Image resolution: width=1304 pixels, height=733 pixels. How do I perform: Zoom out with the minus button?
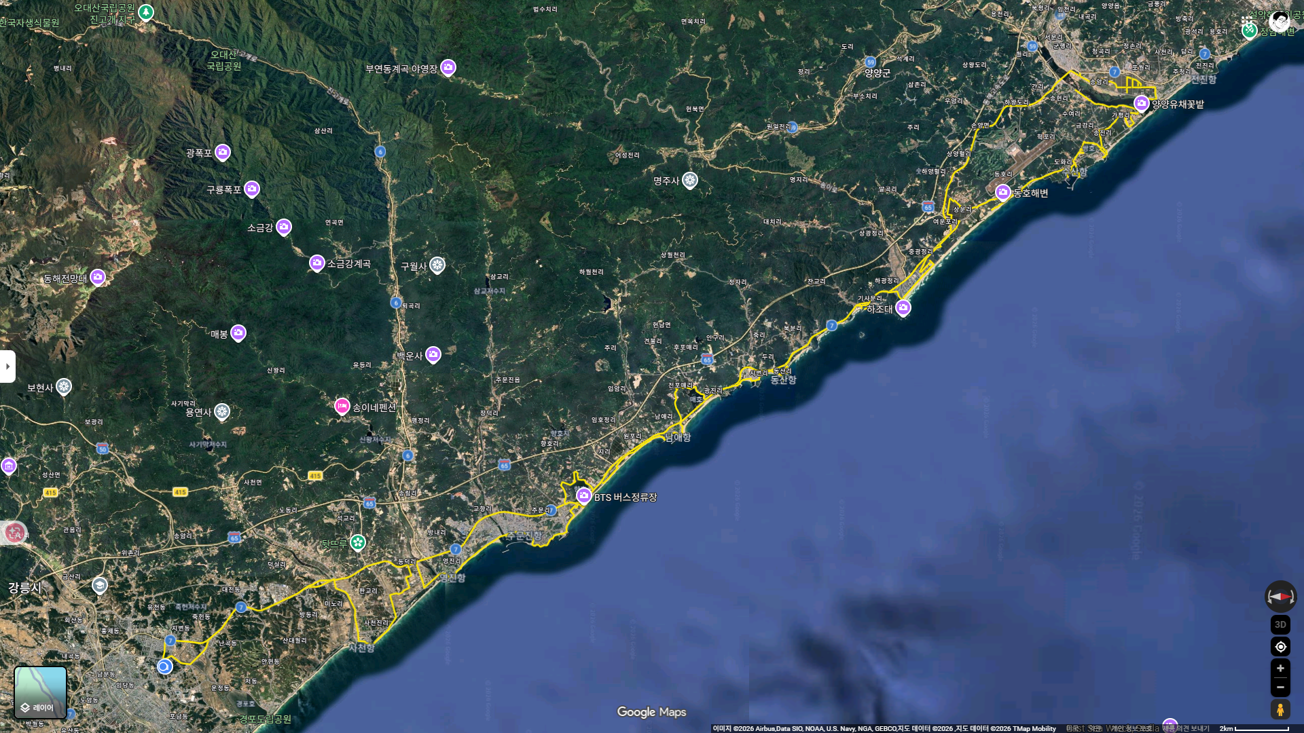pos(1280,687)
